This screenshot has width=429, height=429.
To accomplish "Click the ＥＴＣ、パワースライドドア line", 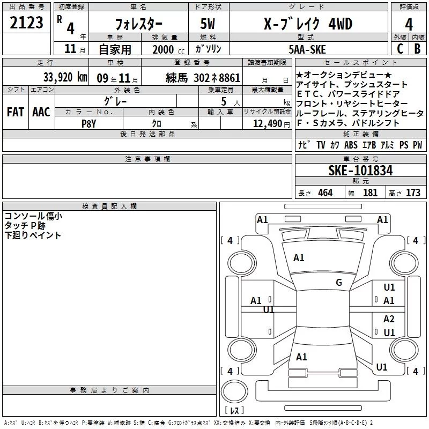I will point(348,94).
